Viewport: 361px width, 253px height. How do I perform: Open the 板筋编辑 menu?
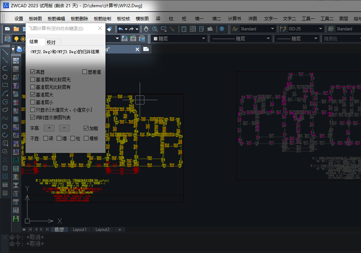(x=56, y=19)
